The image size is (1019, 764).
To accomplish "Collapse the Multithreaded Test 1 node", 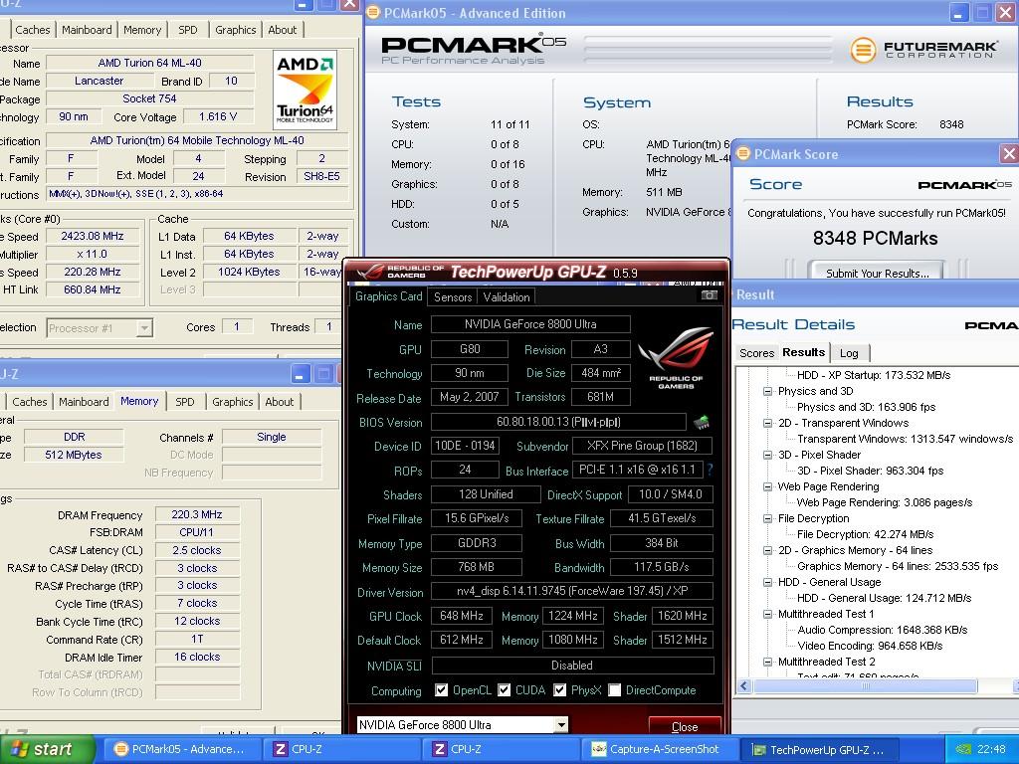I will 767,614.
